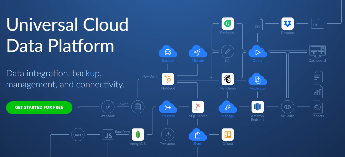Click the Collect database icon
The height and width of the screenshot is (157, 345).
138,107
